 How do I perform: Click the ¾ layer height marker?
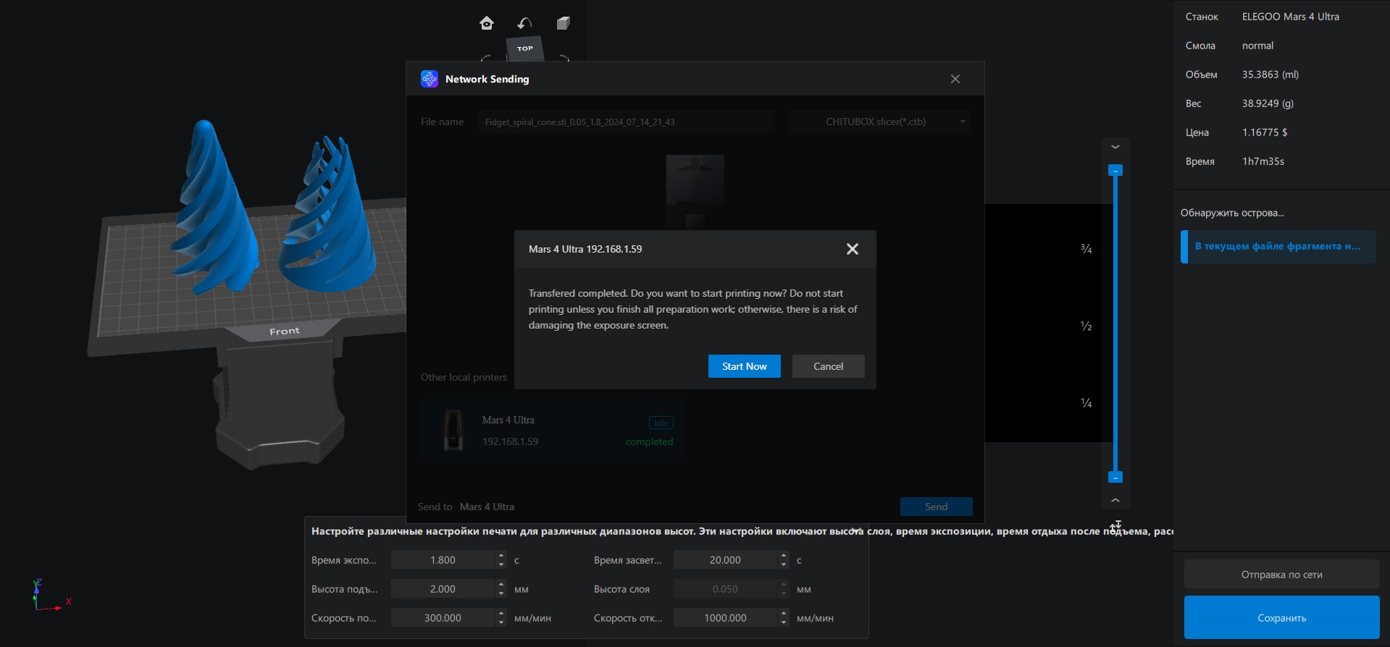(1086, 249)
